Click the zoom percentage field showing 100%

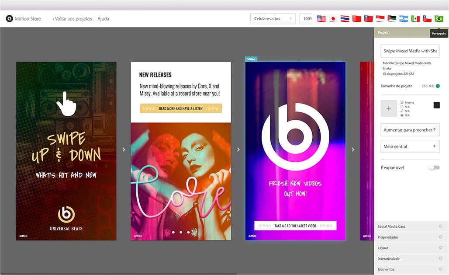306,19
